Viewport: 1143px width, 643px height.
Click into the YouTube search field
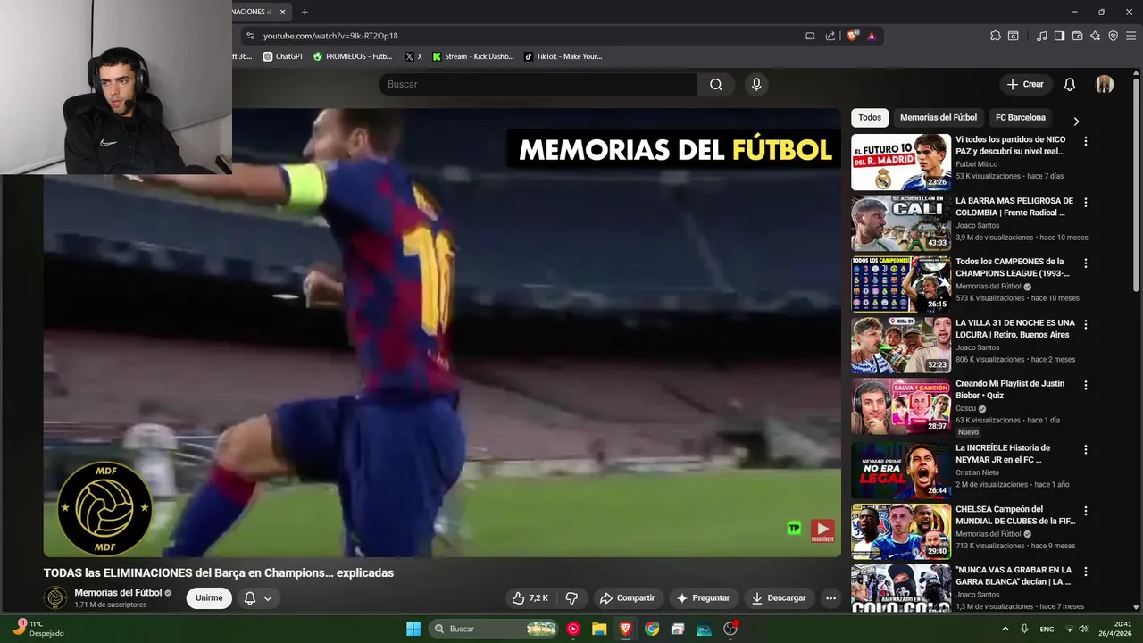(x=538, y=84)
